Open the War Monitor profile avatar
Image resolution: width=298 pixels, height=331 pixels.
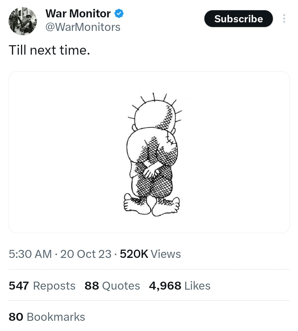pyautogui.click(x=23, y=21)
